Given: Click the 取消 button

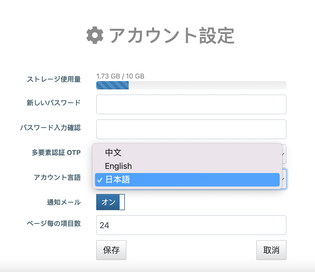Looking at the screenshot, I should click(271, 250).
